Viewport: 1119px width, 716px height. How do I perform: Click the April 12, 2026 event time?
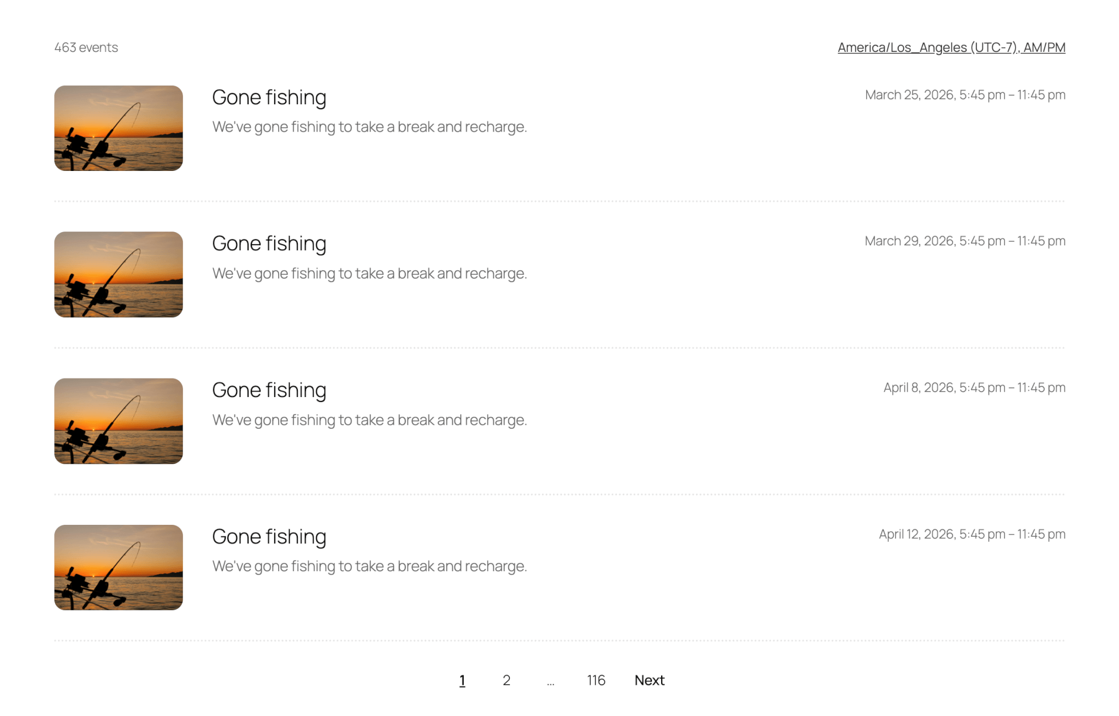pos(971,534)
